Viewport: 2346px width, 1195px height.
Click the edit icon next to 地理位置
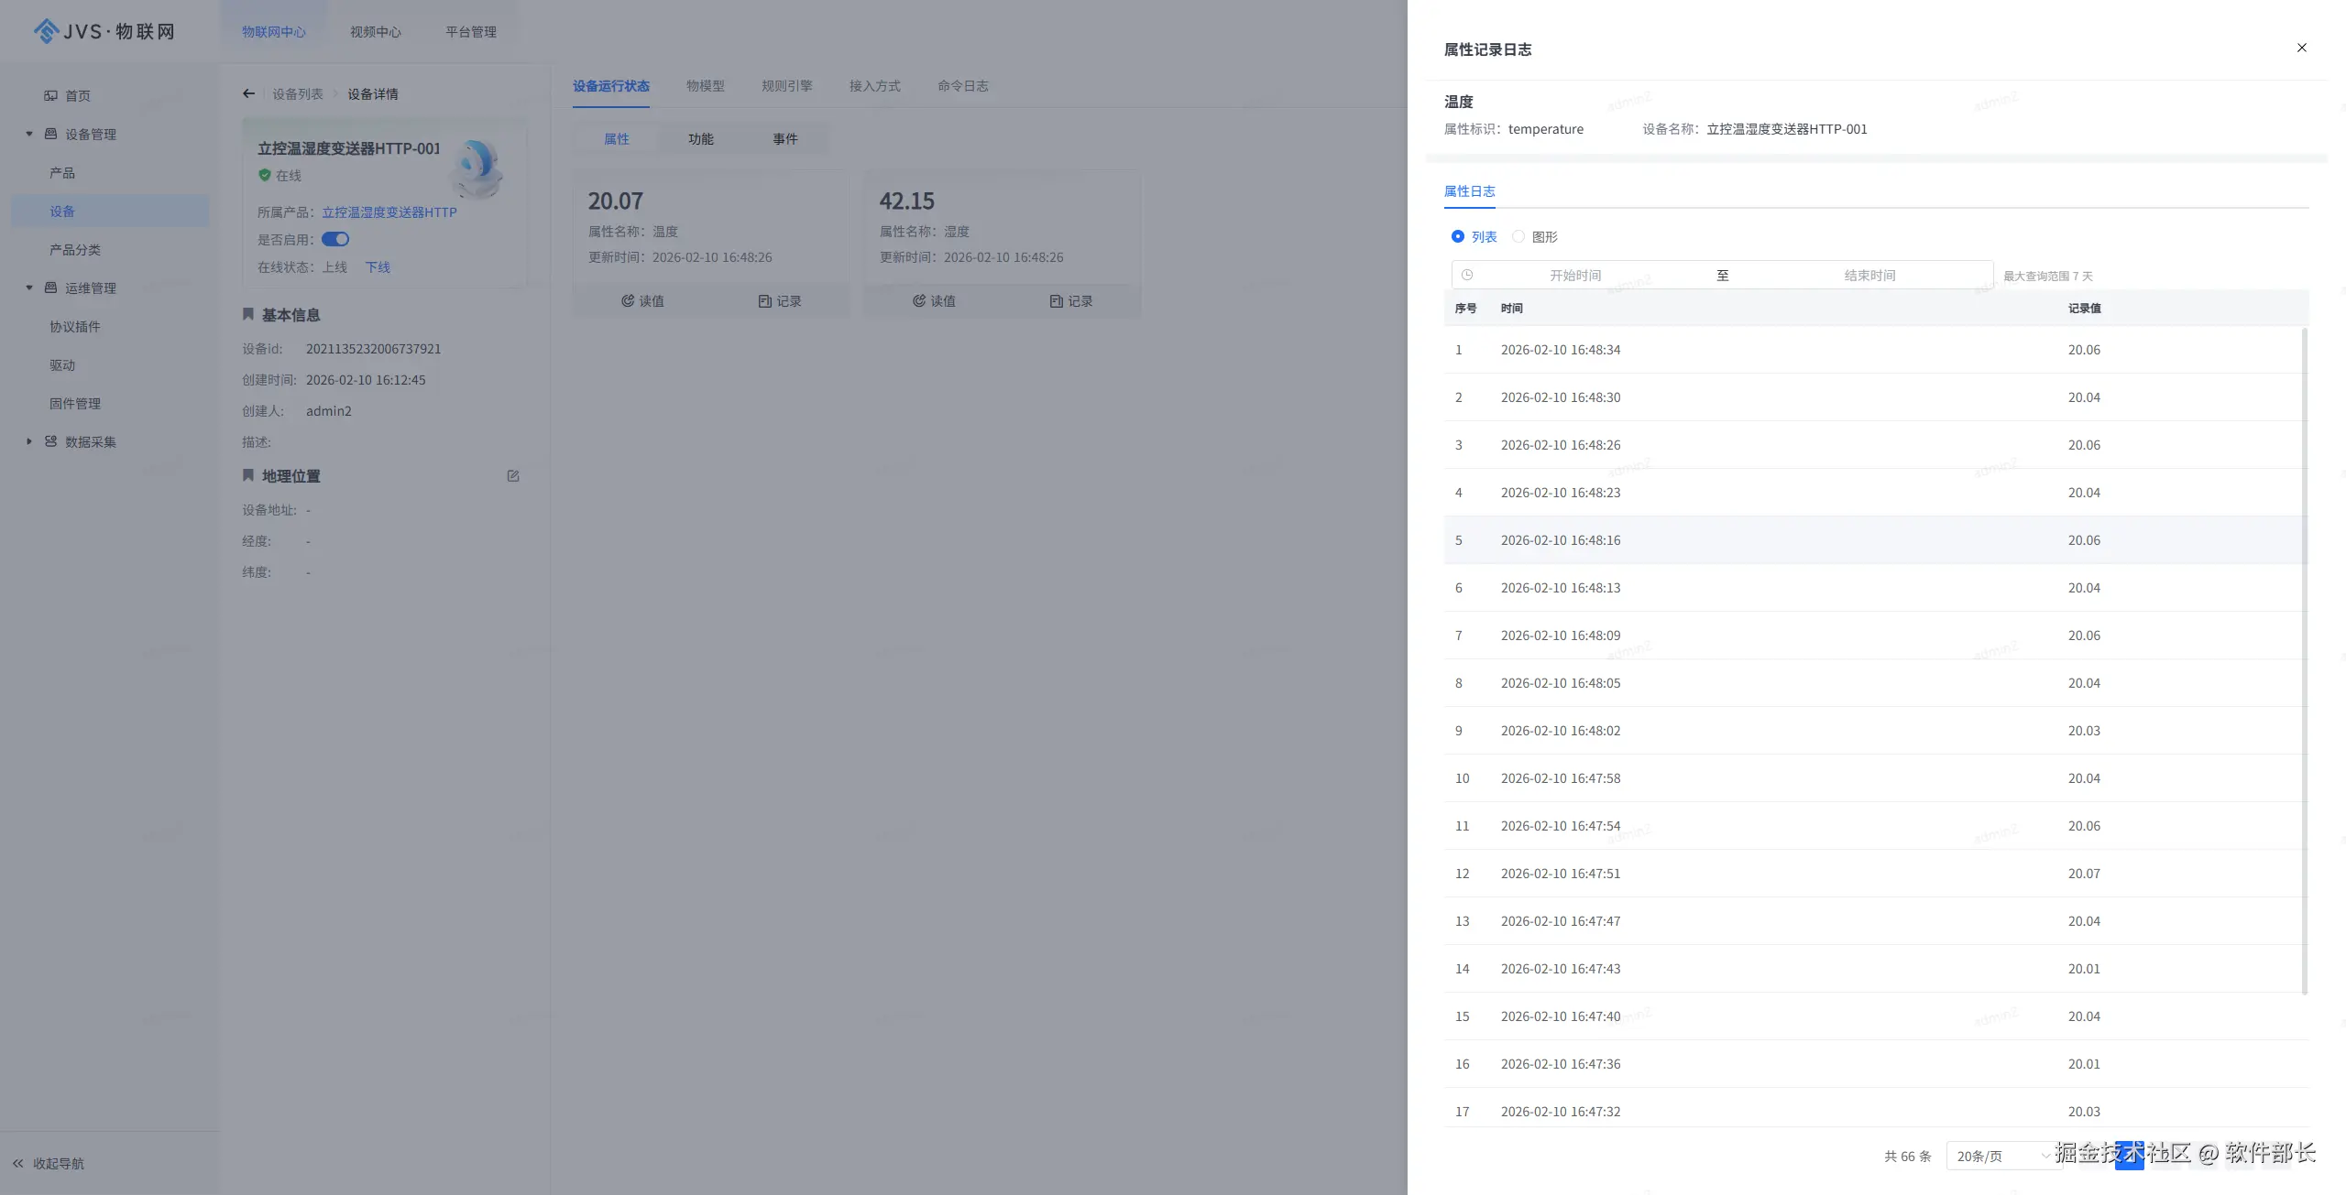coord(513,476)
